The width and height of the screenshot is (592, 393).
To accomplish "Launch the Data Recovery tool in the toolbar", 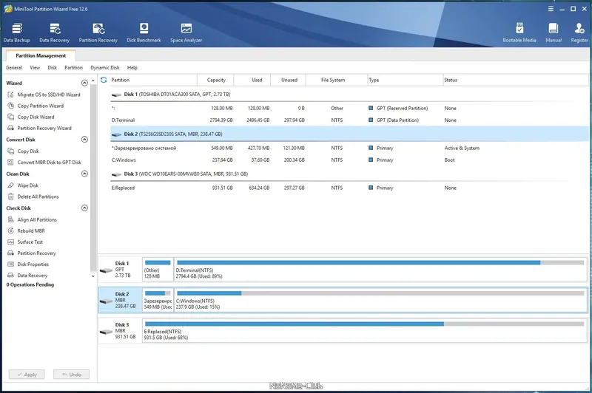I will (x=54, y=31).
